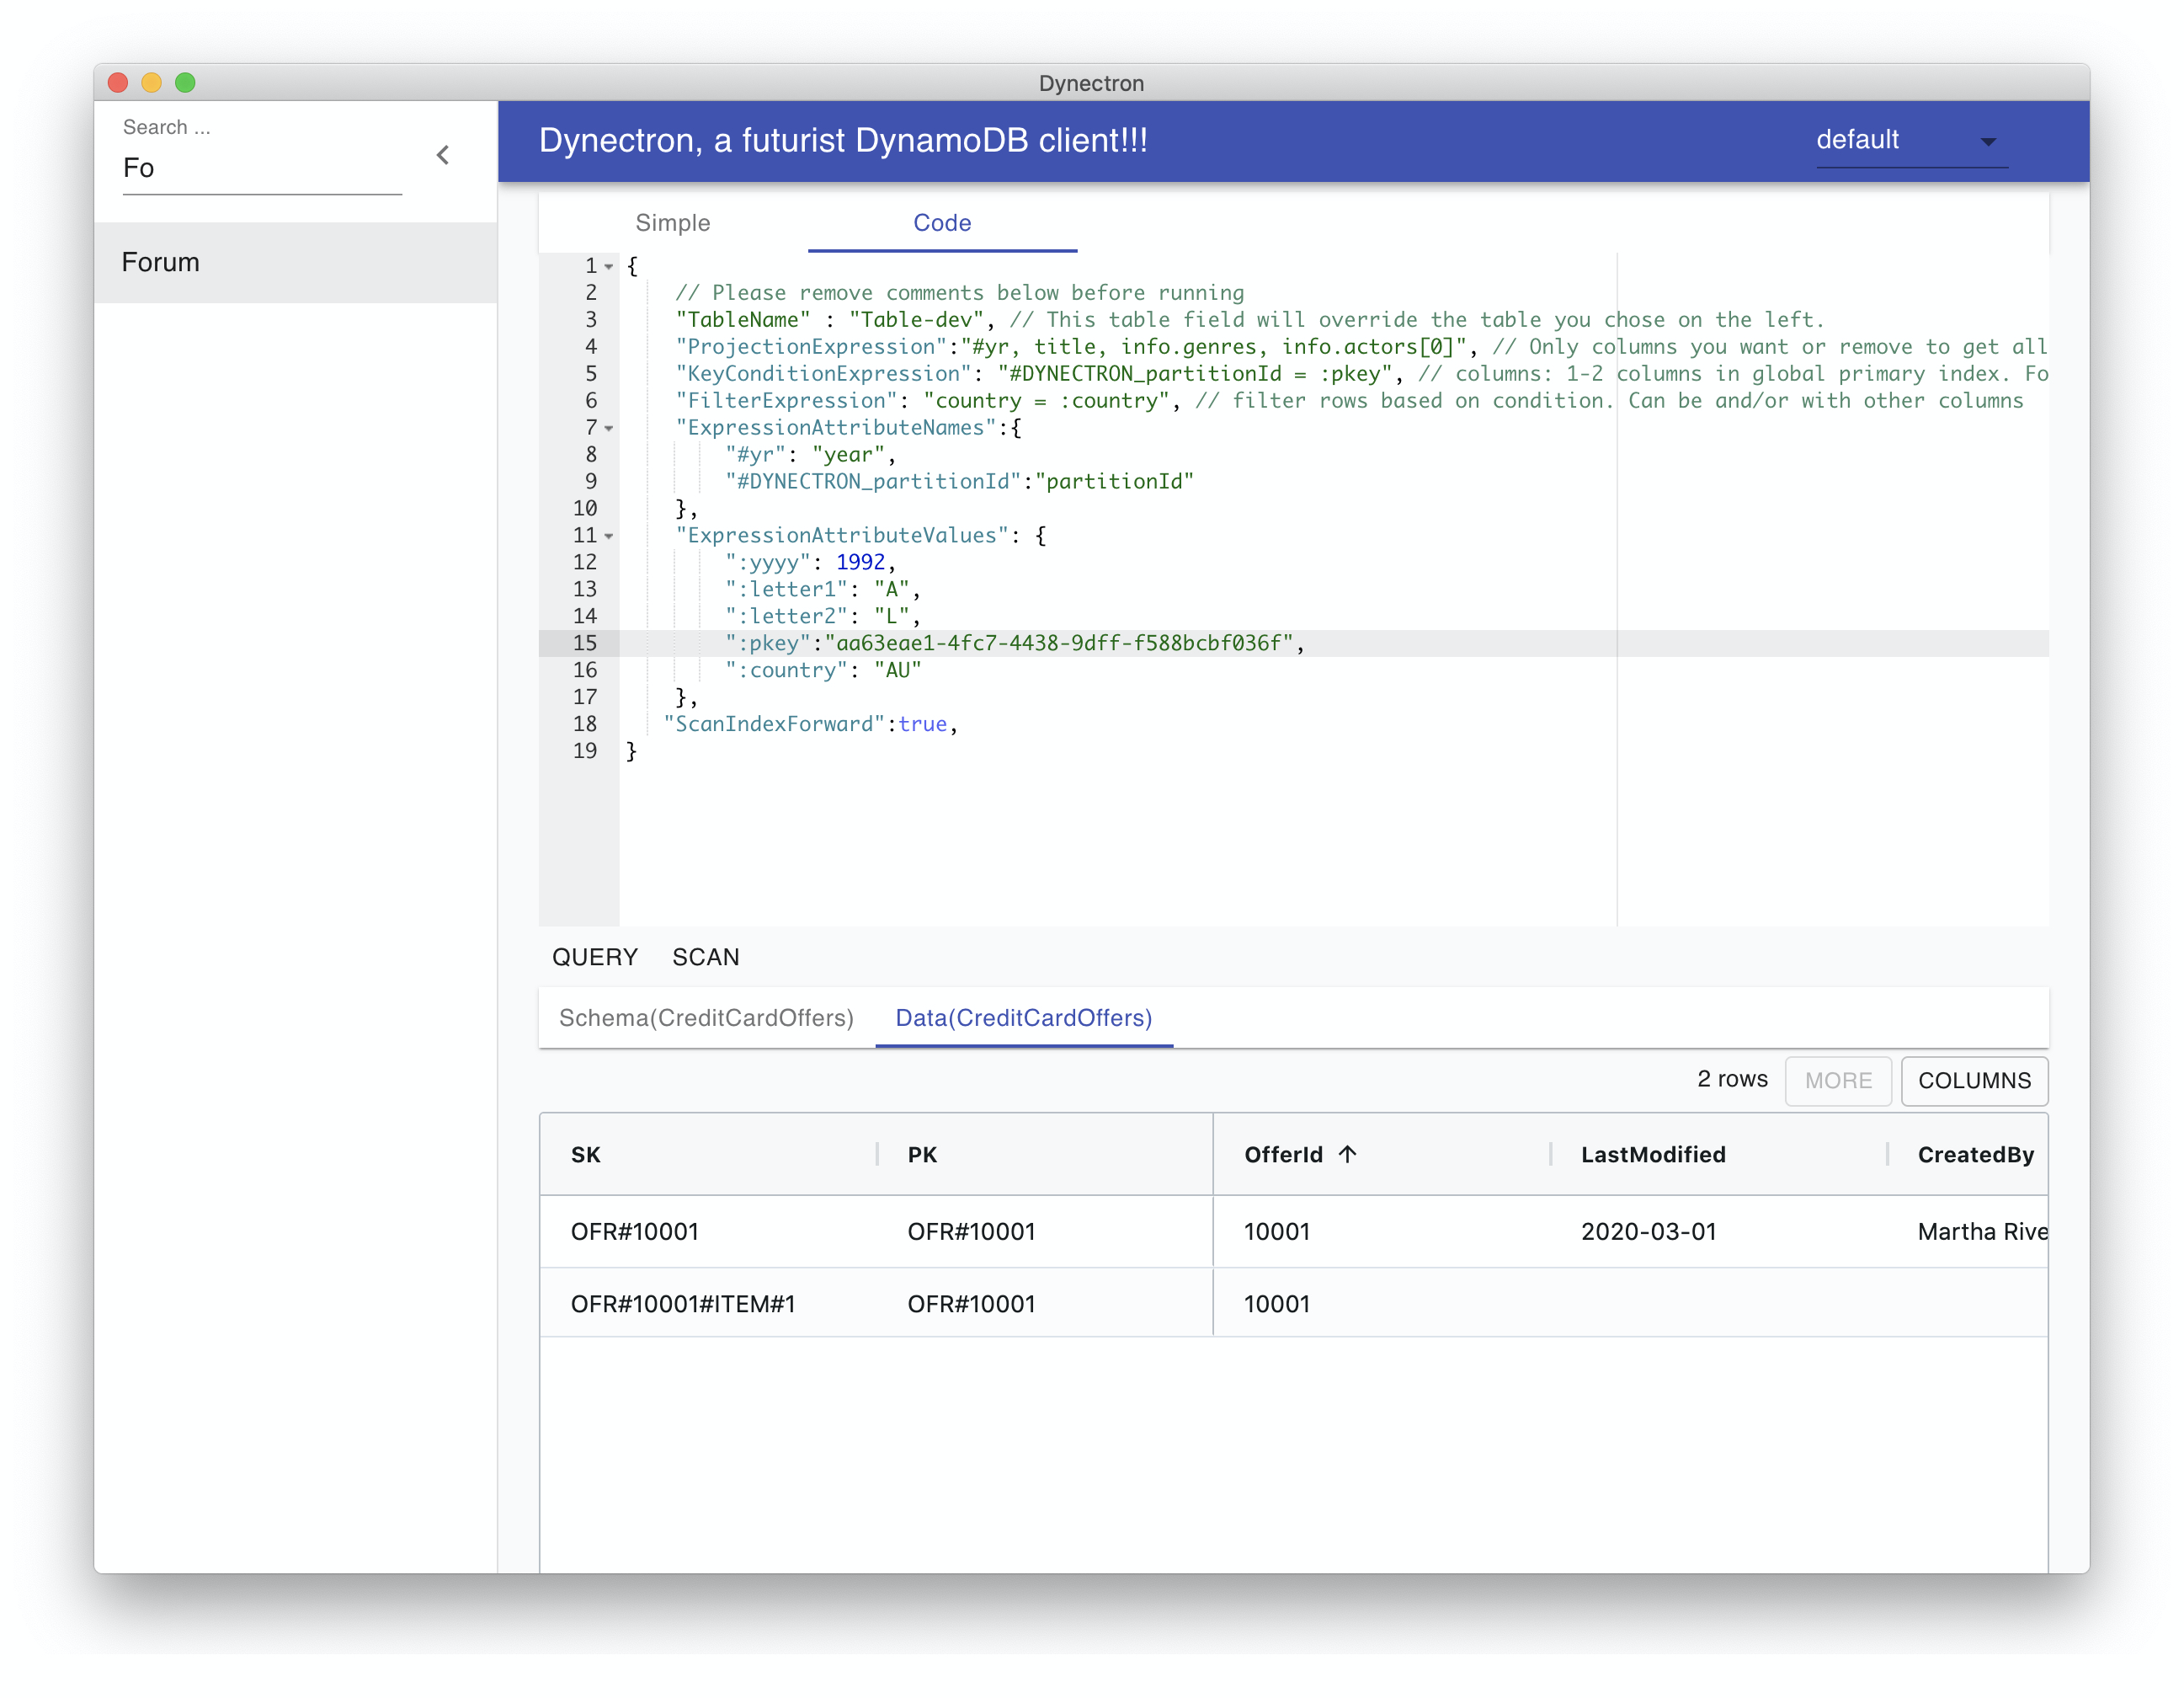2184x1698 pixels.
Task: Collapse the fold arrow on line 1
Action: 609,266
